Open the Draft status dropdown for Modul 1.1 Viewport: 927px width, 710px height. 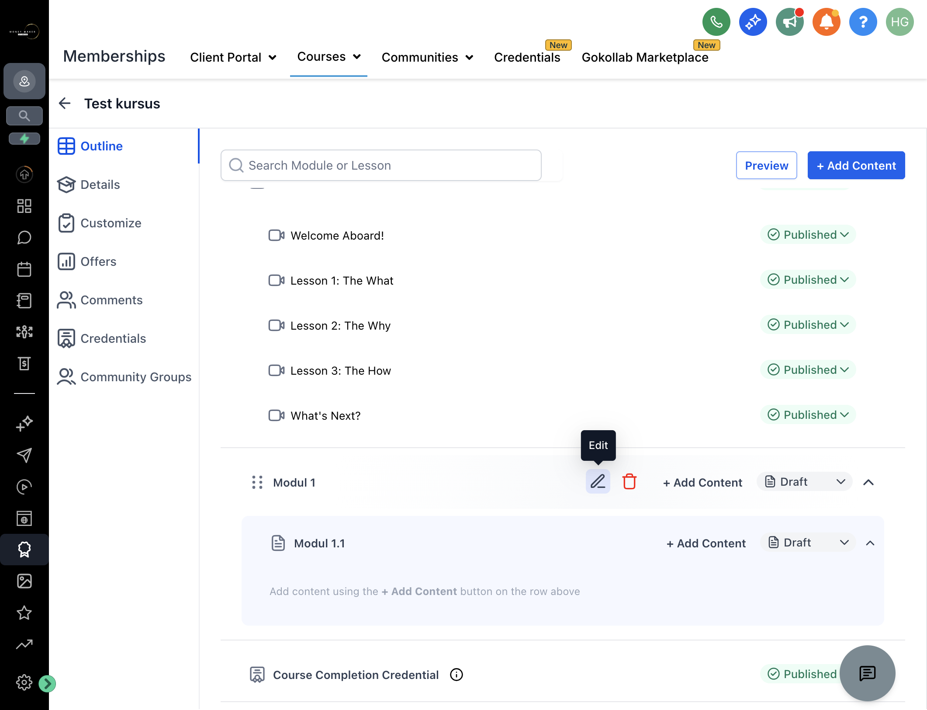[x=808, y=543]
